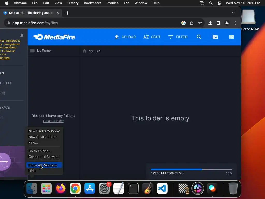Screen dimensions: 265x199
Task: Close the MediaFire tab
Action: point(58,13)
